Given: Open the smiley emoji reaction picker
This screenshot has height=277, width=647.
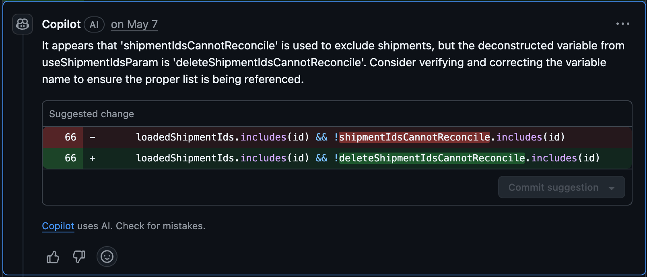Looking at the screenshot, I should (x=107, y=257).
